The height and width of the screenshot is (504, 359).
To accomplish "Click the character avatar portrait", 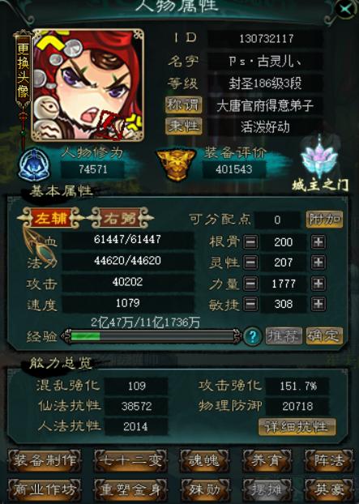I will (88, 85).
